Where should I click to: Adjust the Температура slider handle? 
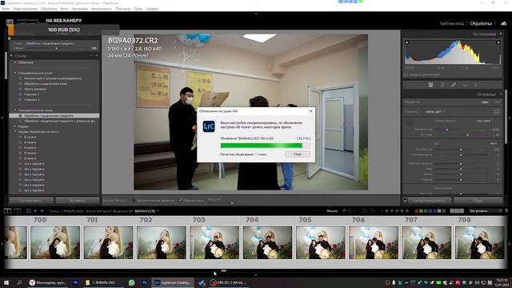[447, 130]
